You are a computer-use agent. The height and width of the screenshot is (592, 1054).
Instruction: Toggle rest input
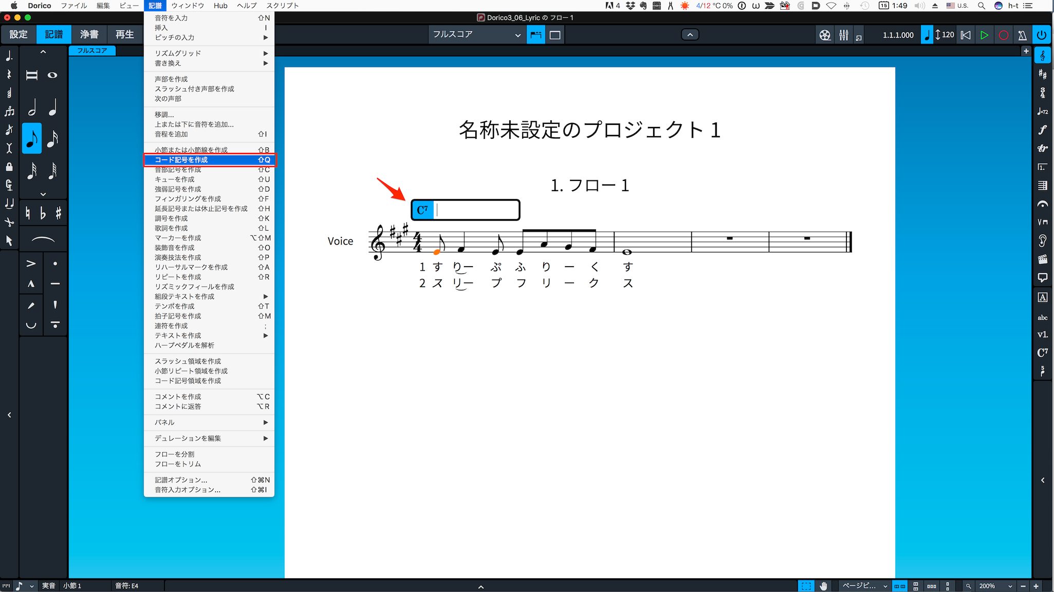[9, 75]
